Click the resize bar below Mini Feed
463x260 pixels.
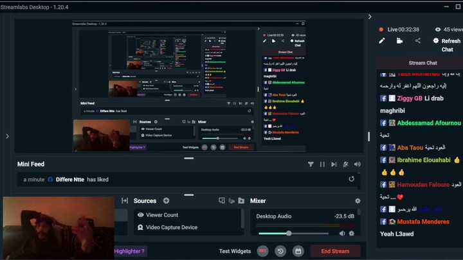point(188,195)
